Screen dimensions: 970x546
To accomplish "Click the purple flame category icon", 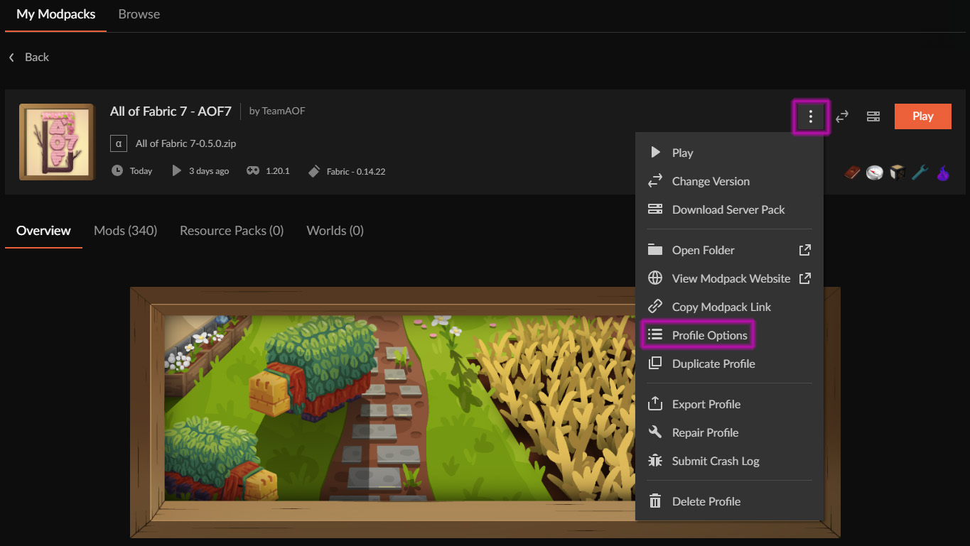I will pos(943,173).
